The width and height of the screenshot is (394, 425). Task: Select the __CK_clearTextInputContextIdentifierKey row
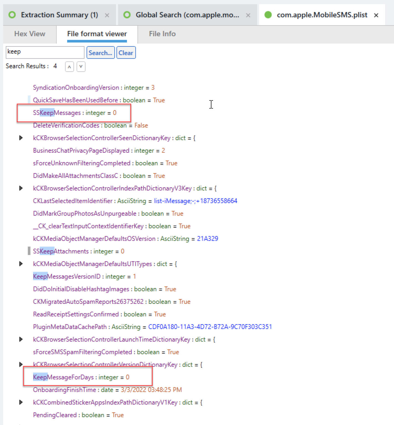pyautogui.click(x=112, y=226)
